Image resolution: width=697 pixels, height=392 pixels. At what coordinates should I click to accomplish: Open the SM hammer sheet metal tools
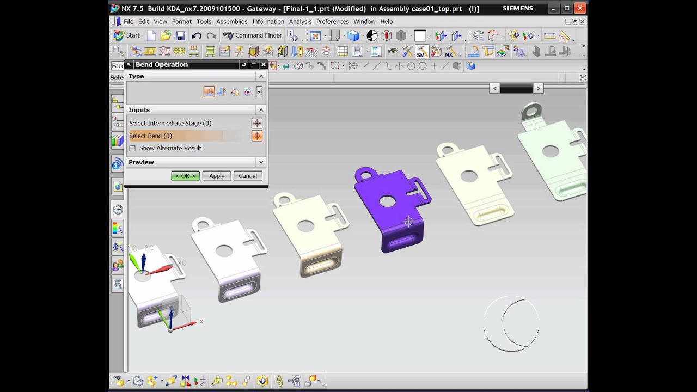[421, 51]
